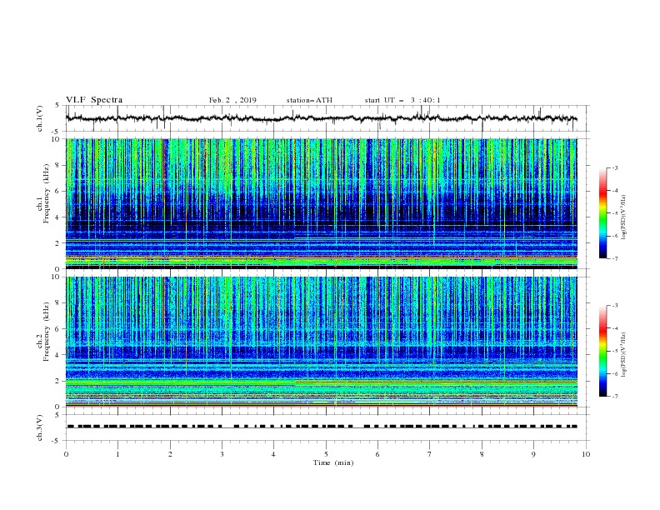Click the ch.1 color bar log(PSD) label

click(623, 217)
